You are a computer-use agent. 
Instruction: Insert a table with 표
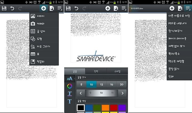[44, 54]
